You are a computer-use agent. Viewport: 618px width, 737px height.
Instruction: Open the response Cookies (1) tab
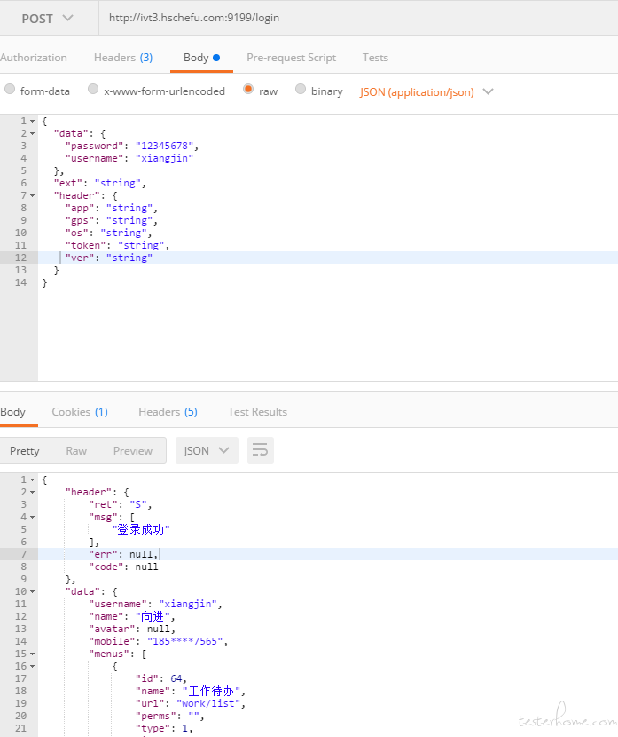(x=80, y=412)
